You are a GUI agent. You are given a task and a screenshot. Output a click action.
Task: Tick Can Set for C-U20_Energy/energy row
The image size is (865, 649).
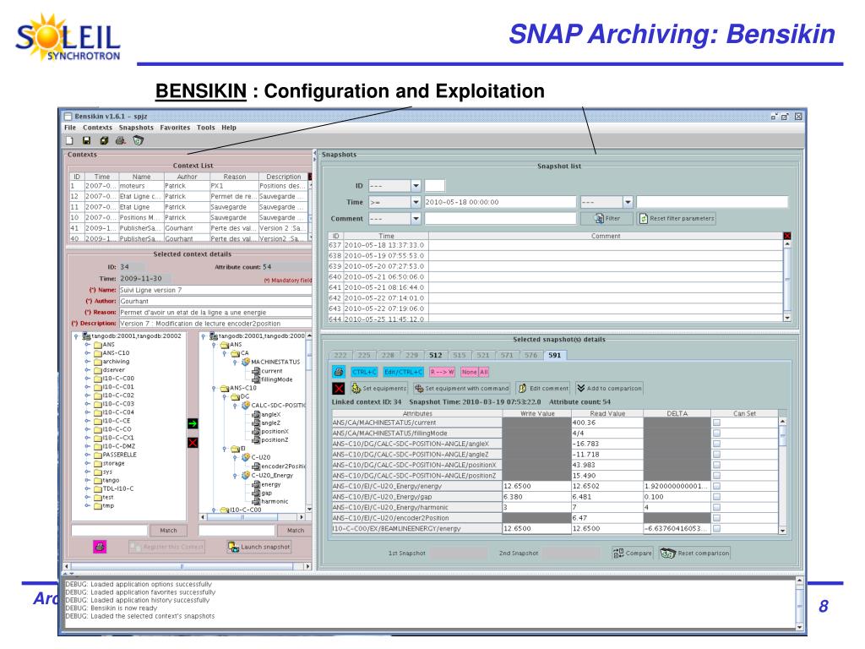coord(716,486)
